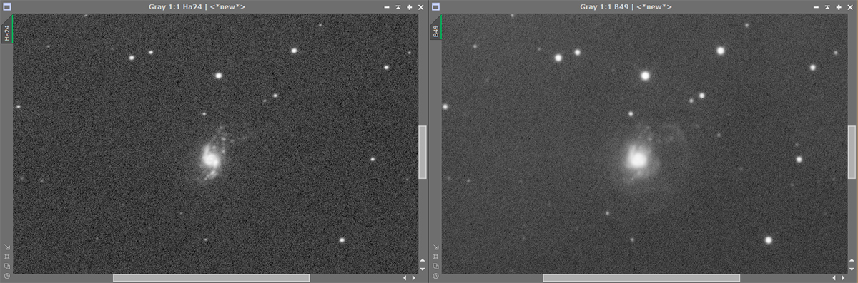Screen dimensions: 858x283
Task: Click the resize arrow icon in B49 window
Action: (x=435, y=247)
